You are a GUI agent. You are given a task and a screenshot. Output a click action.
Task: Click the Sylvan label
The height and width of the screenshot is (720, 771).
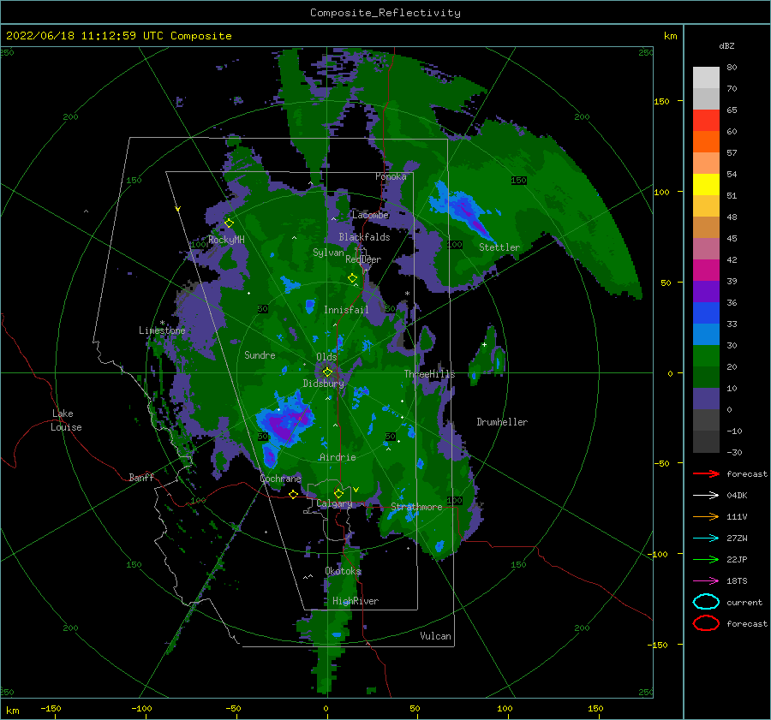click(328, 253)
